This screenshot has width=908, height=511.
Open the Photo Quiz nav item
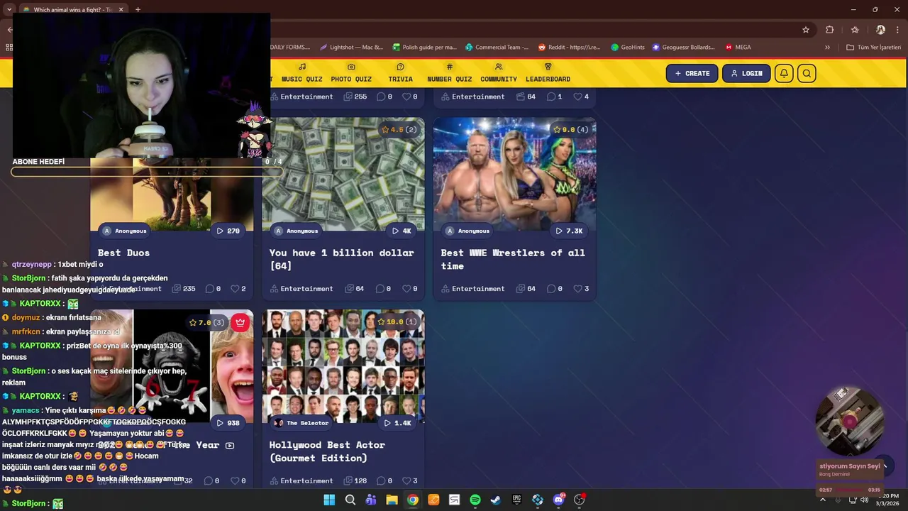pos(351,73)
